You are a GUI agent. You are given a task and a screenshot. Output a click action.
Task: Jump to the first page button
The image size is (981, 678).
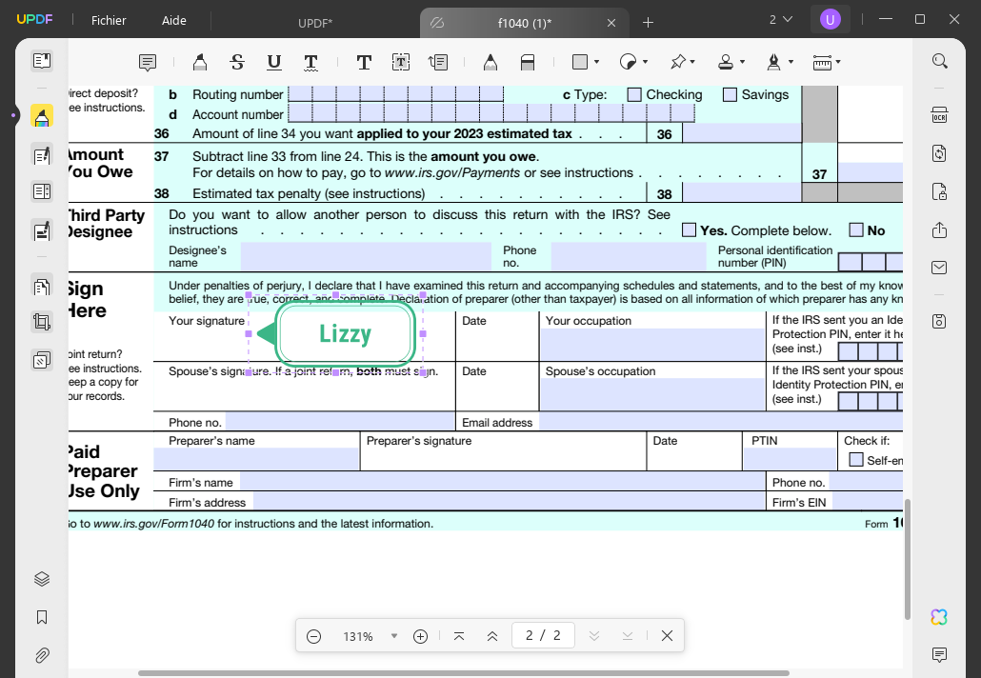pyautogui.click(x=458, y=636)
